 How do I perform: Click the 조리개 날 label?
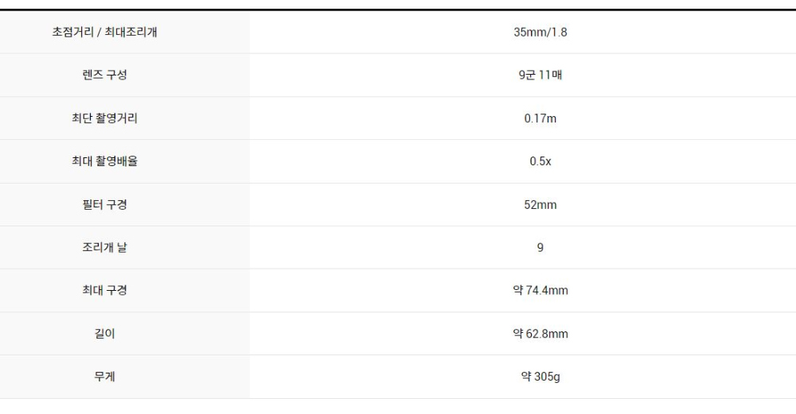110,248
